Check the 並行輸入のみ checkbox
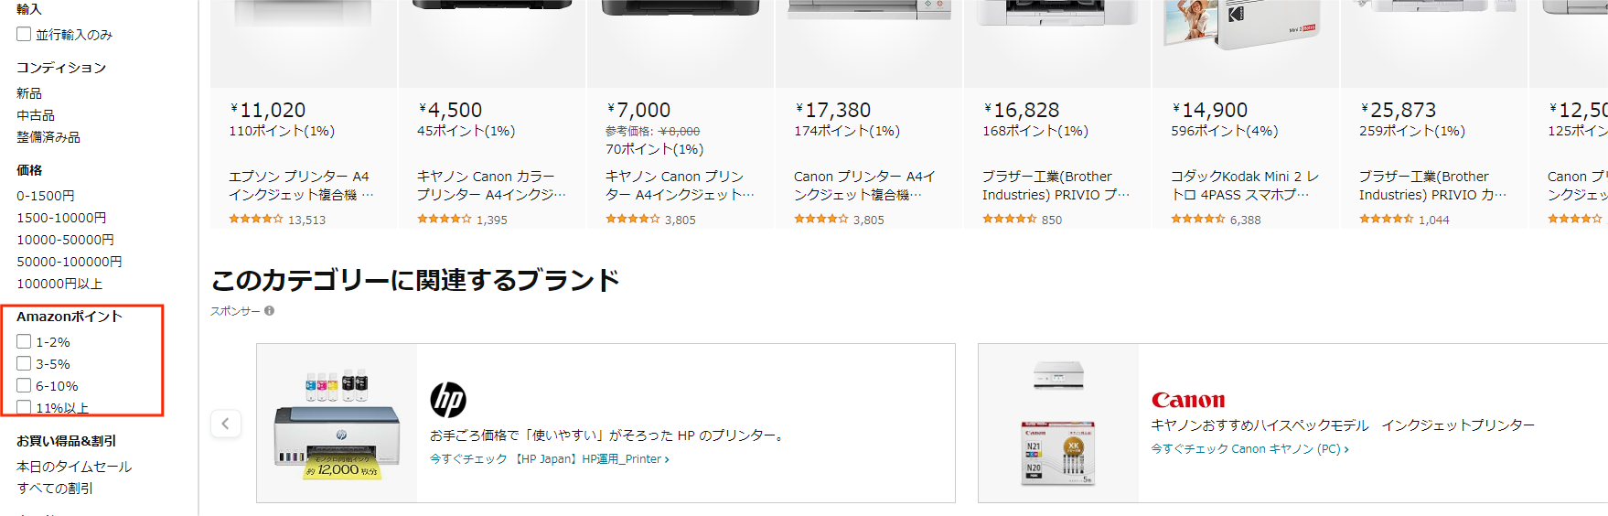Image resolution: width=1608 pixels, height=516 pixels. pyautogui.click(x=24, y=35)
